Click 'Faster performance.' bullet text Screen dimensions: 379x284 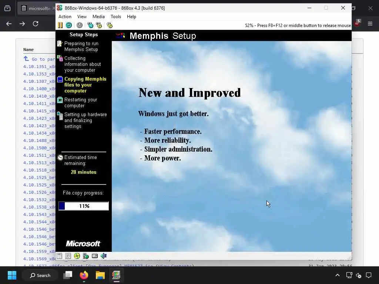tap(173, 132)
